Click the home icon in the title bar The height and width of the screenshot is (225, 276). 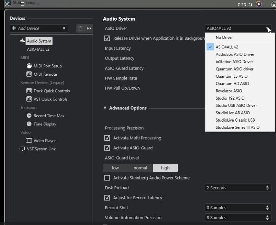(273, 4)
